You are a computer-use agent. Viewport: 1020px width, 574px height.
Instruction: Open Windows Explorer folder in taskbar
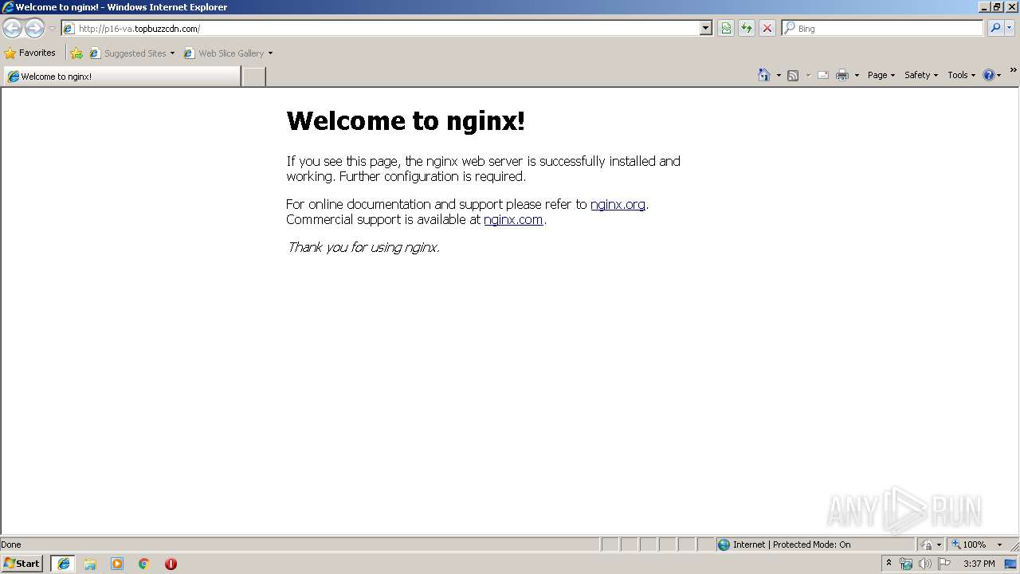[x=90, y=564]
